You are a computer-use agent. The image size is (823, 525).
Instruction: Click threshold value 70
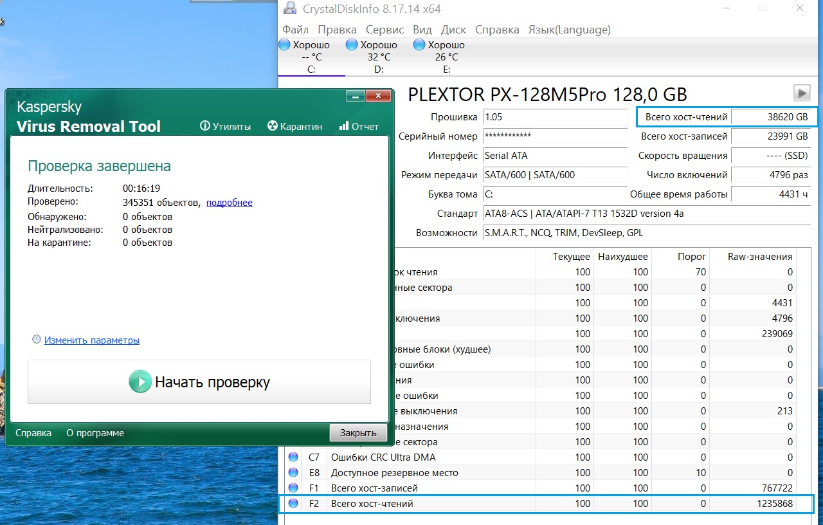point(700,272)
